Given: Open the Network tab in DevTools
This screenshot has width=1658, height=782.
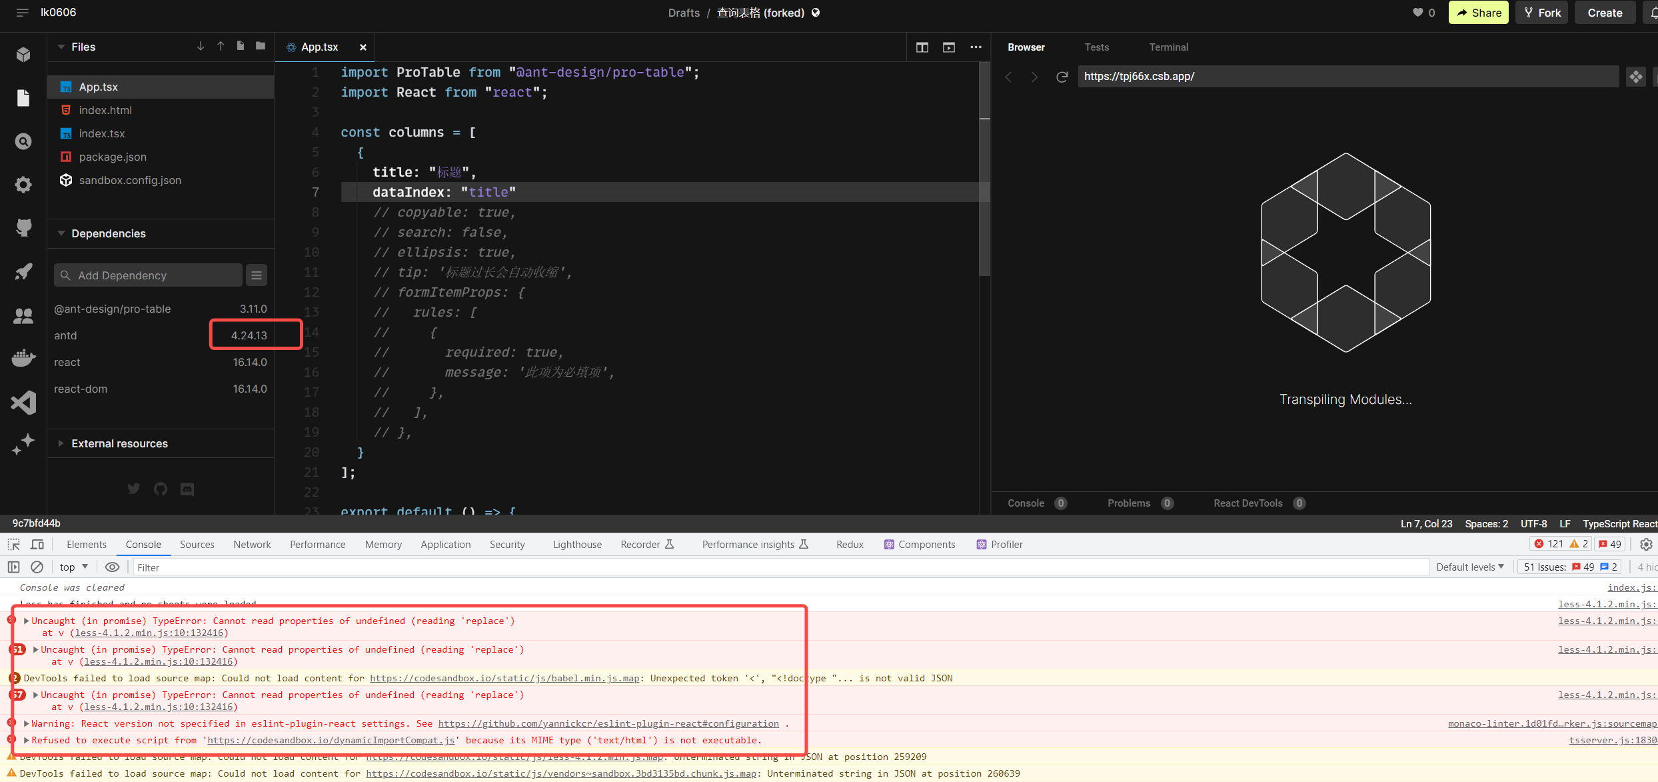Looking at the screenshot, I should point(252,544).
